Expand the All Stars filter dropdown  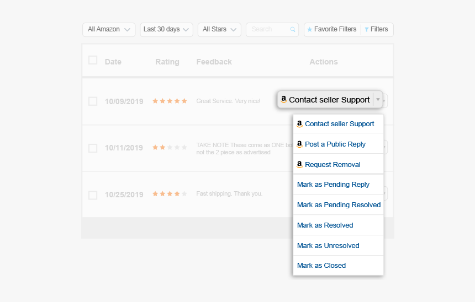pos(219,30)
